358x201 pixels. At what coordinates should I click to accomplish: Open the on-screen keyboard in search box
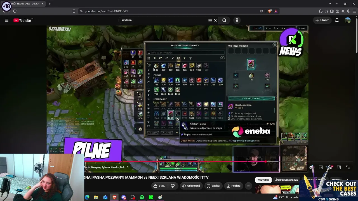[x=210, y=20]
